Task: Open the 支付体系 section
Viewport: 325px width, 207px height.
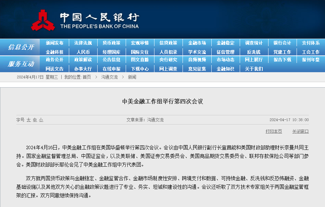Action: 311,43
